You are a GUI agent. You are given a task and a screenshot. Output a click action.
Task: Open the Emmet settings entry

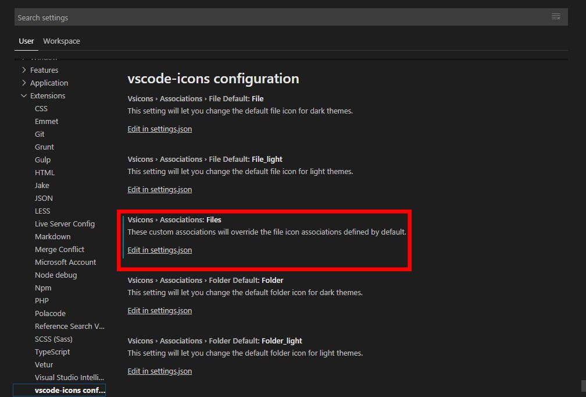coord(46,121)
